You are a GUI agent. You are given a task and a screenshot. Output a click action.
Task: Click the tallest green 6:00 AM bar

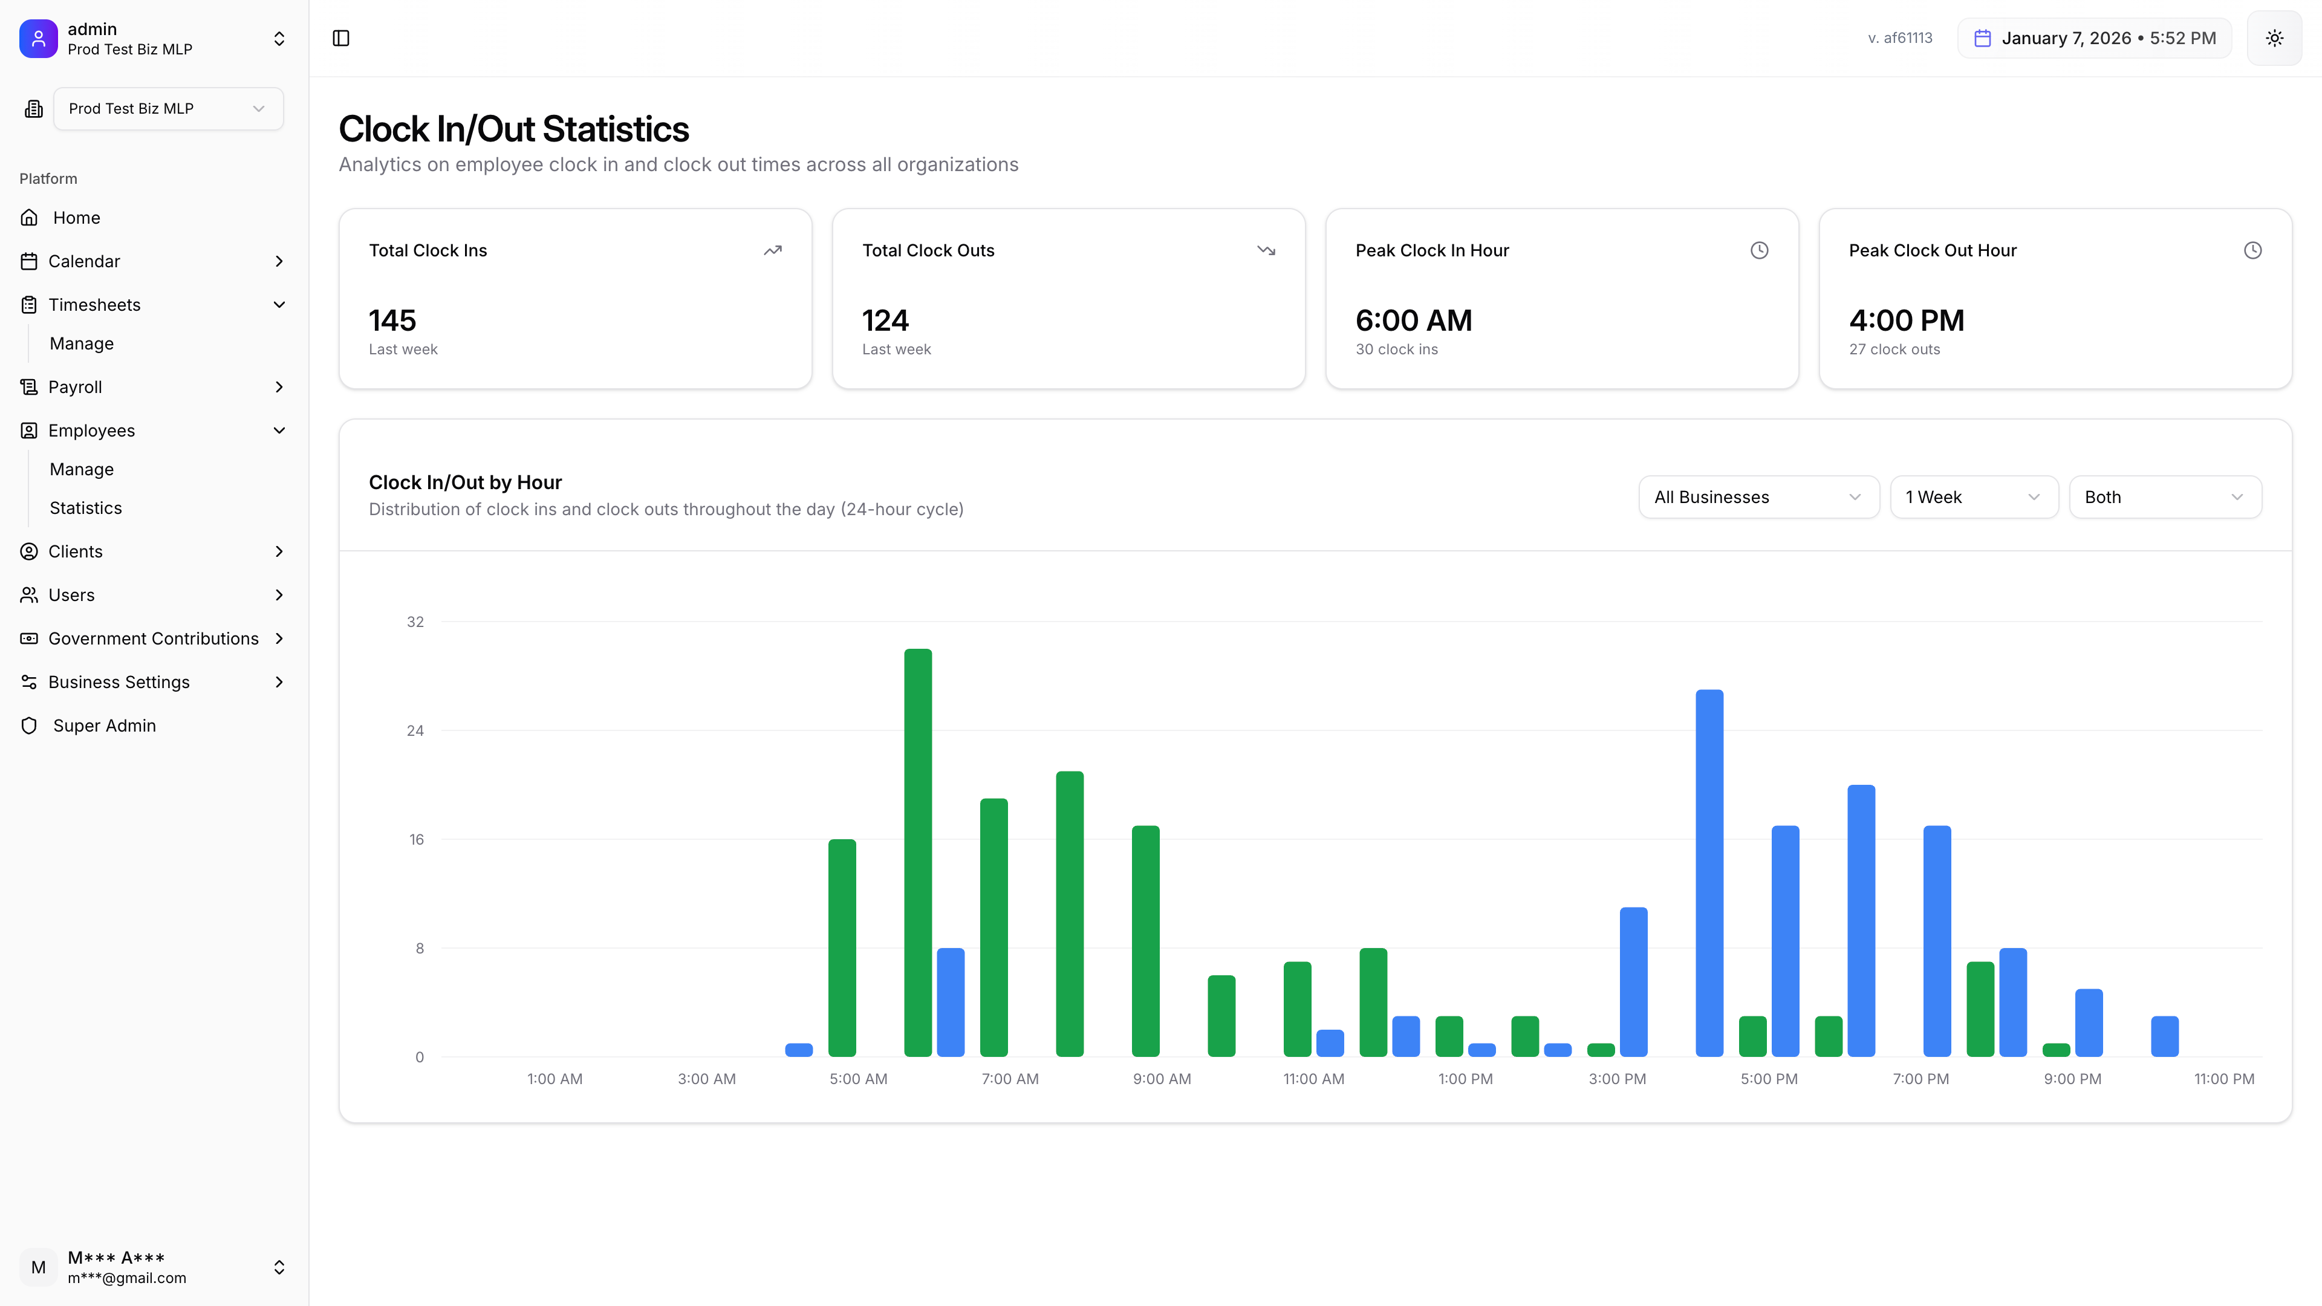918,852
